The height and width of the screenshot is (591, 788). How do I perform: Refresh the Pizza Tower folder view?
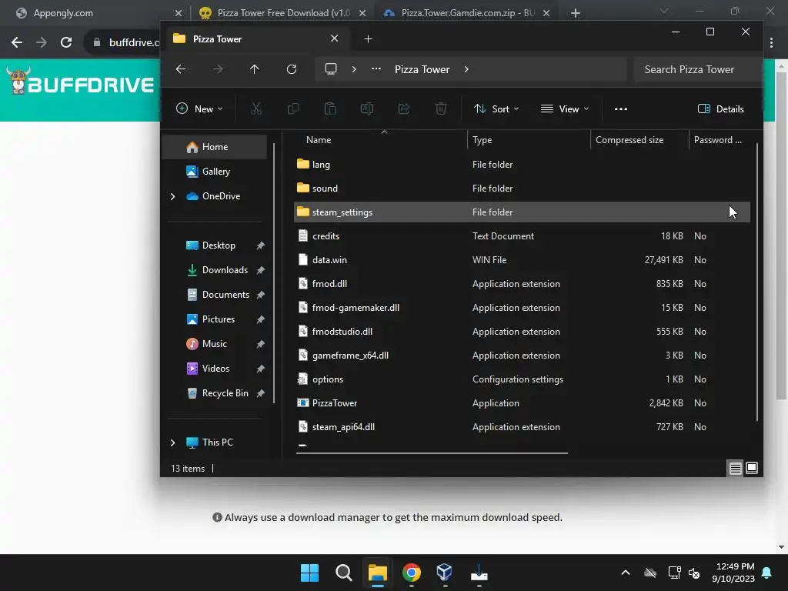[292, 69]
